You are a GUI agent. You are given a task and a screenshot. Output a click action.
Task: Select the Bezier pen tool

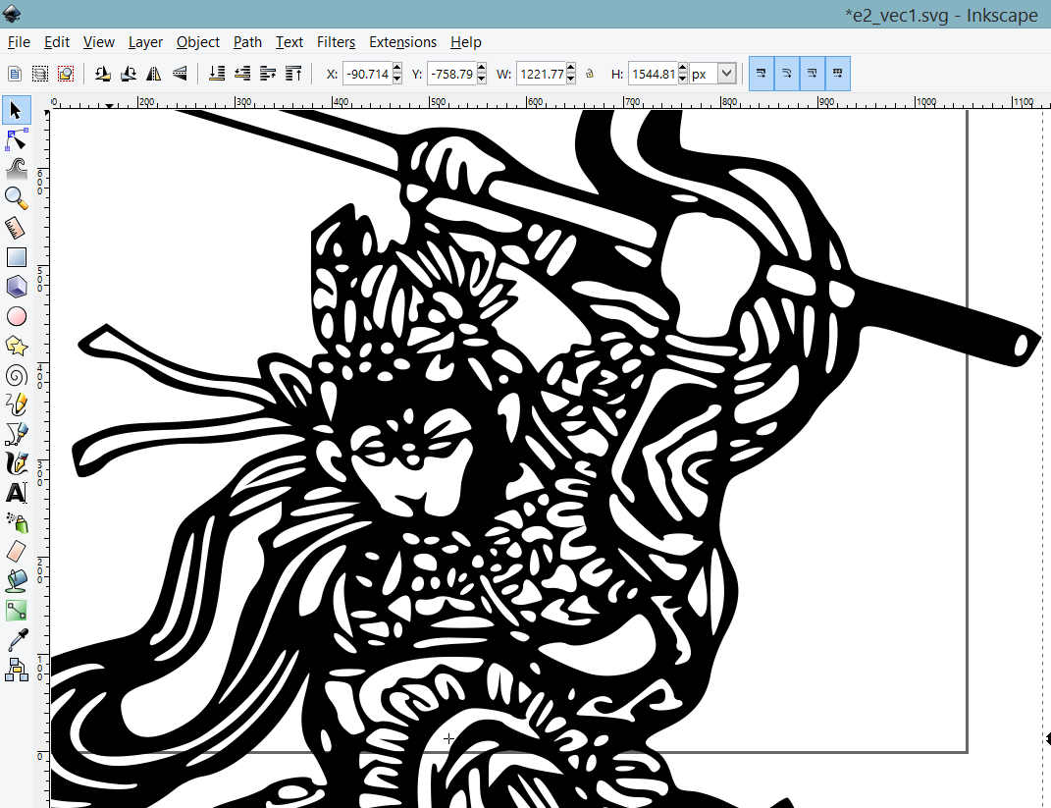[16, 434]
